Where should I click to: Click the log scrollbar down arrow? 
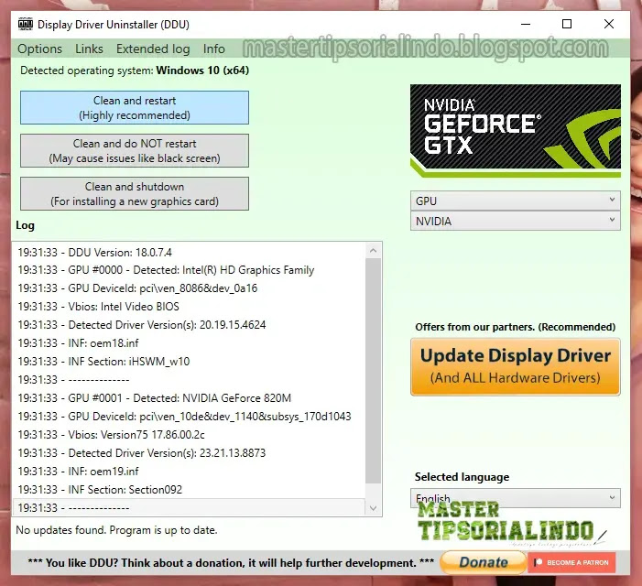(373, 508)
